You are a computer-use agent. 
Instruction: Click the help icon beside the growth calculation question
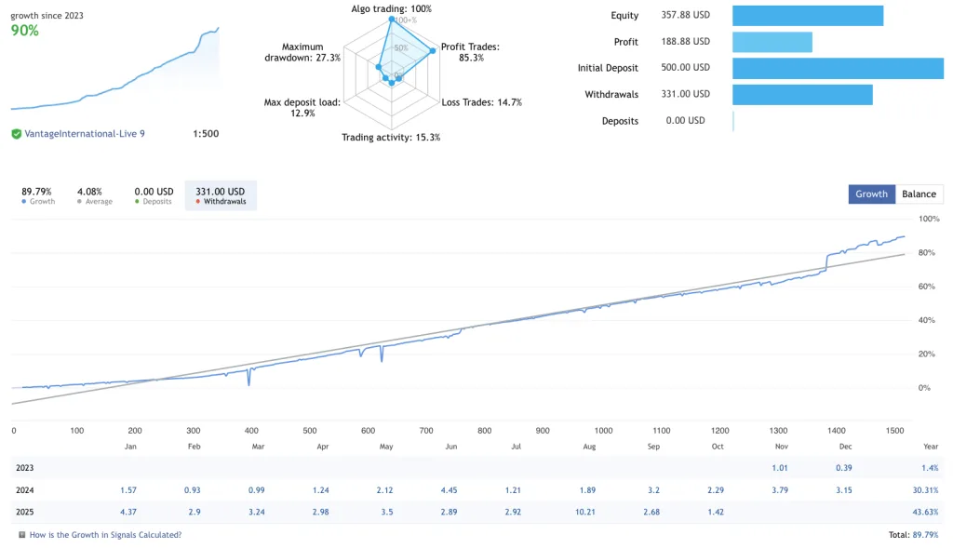[22, 535]
